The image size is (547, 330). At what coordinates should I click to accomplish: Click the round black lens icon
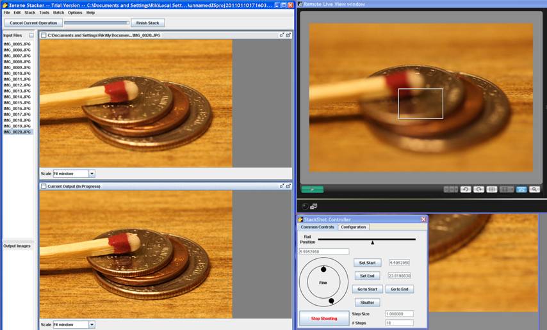[x=304, y=206]
